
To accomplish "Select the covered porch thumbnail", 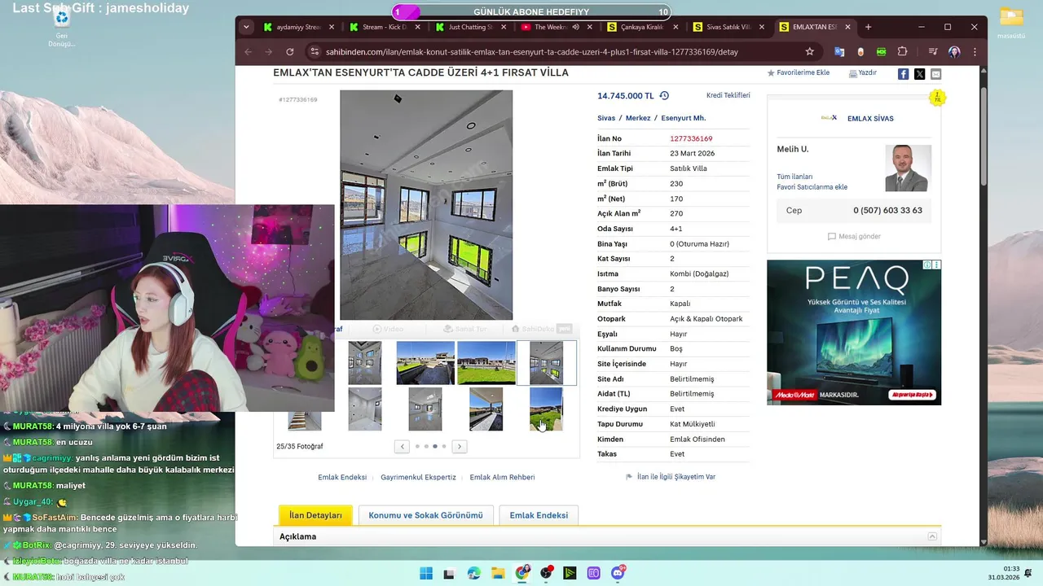I will [x=486, y=409].
